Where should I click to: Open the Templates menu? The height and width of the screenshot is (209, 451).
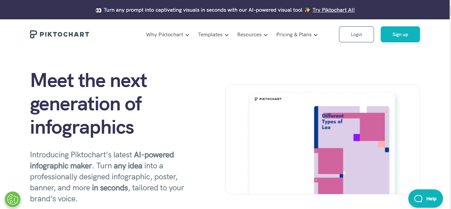213,35
